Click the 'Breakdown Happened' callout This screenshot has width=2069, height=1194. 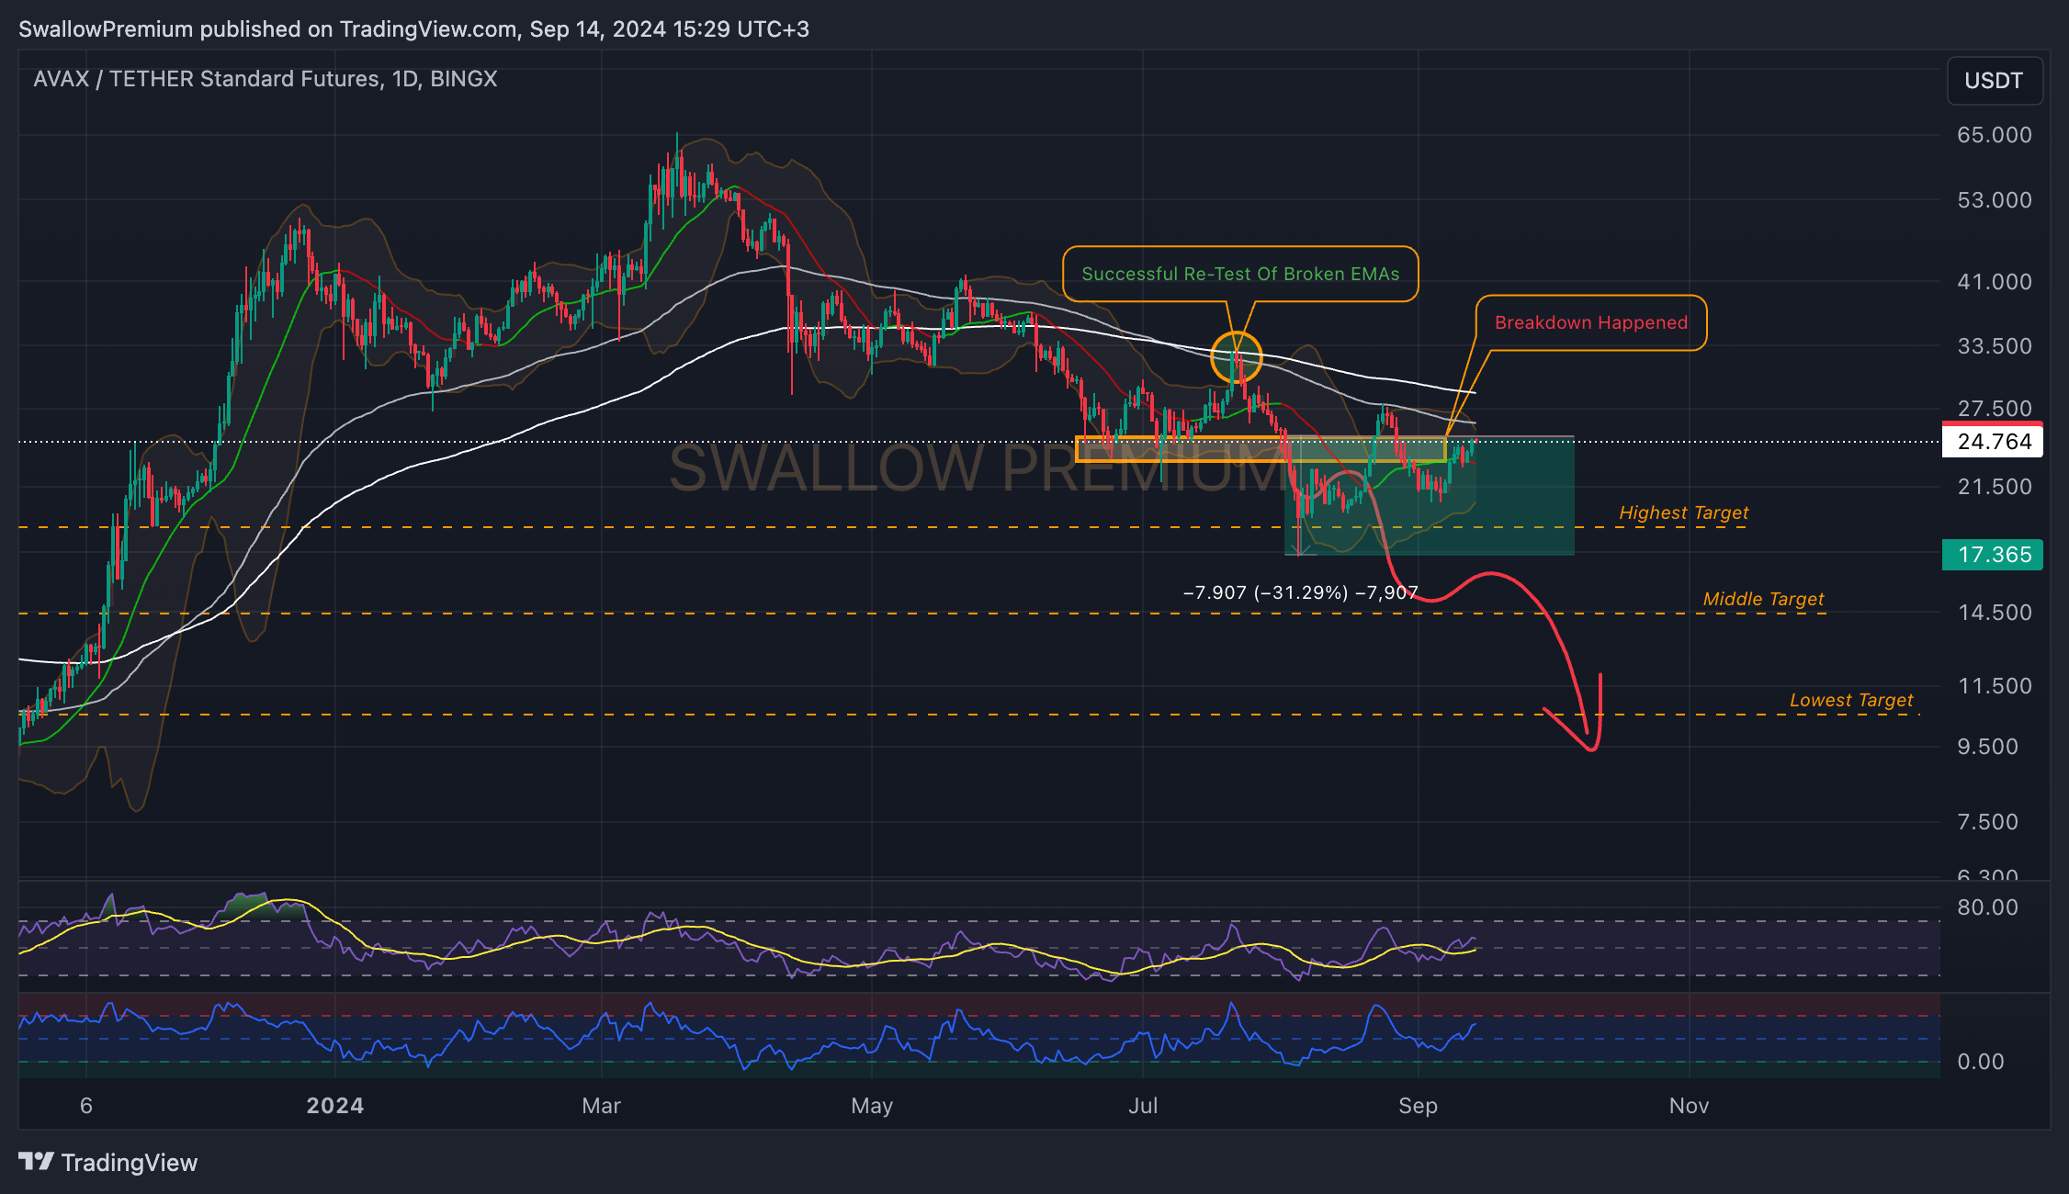(1591, 322)
